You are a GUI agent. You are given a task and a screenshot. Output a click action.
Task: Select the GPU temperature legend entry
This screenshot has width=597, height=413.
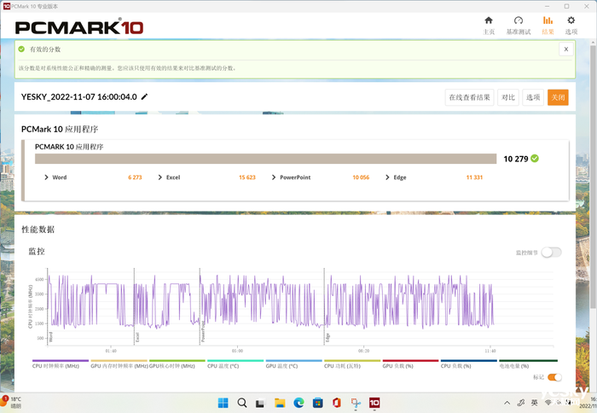pyautogui.click(x=293, y=364)
